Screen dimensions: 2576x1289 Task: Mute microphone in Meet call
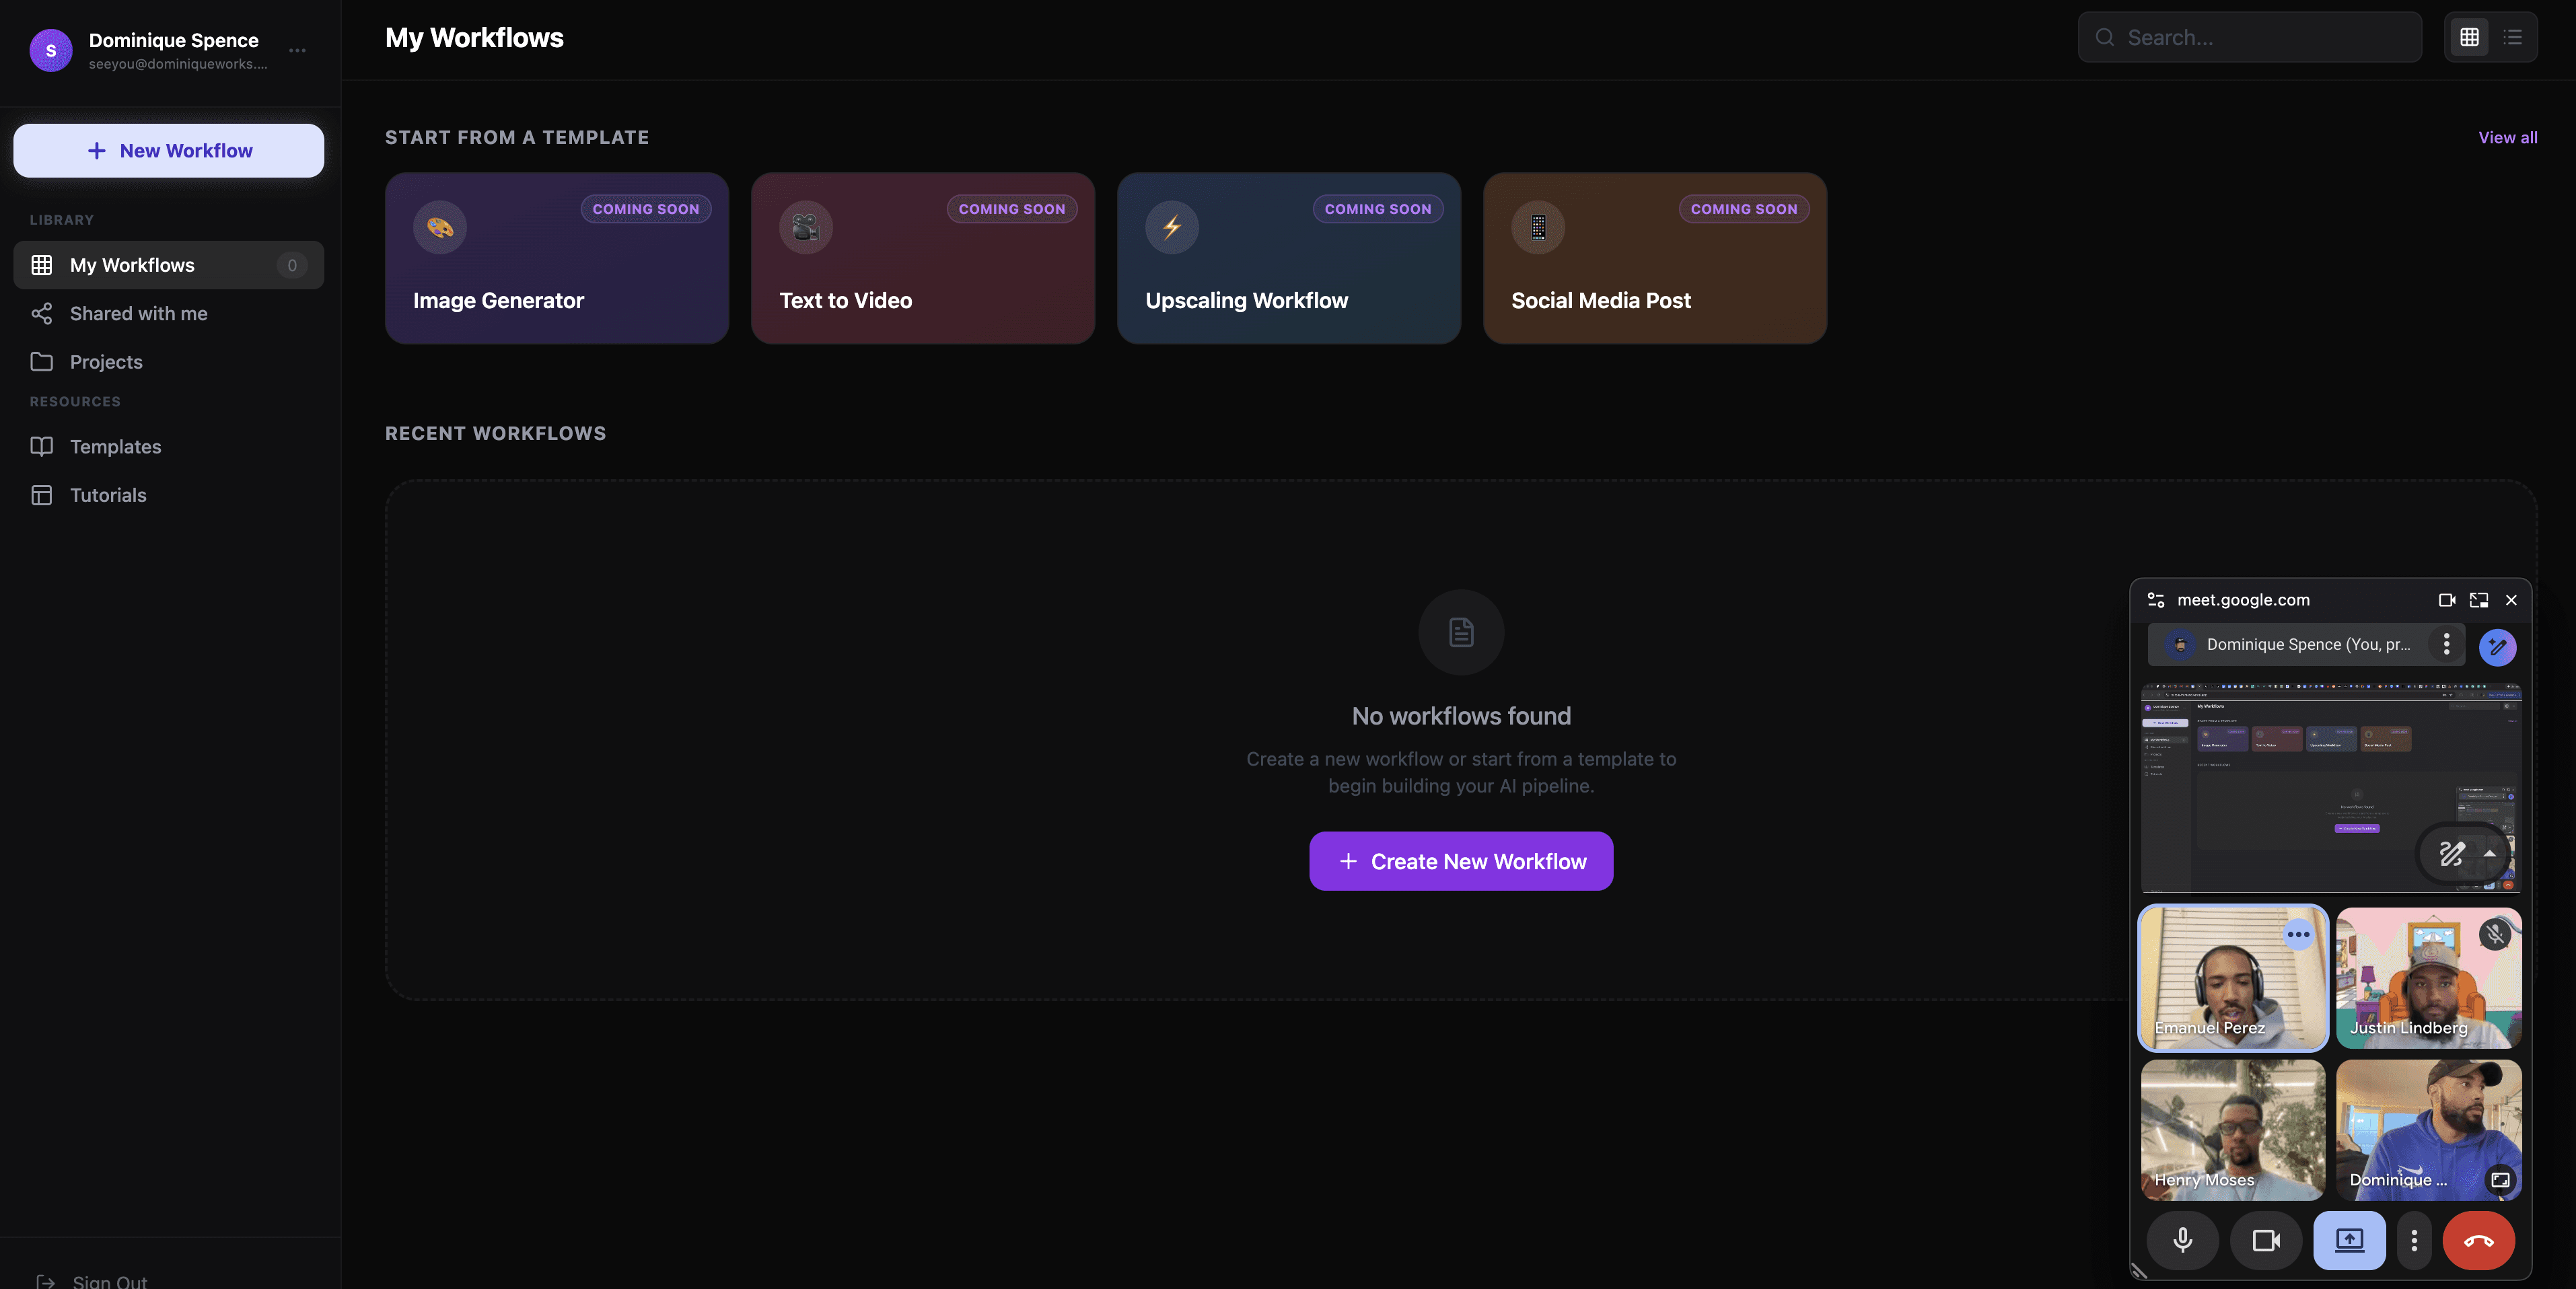[x=2182, y=1240]
